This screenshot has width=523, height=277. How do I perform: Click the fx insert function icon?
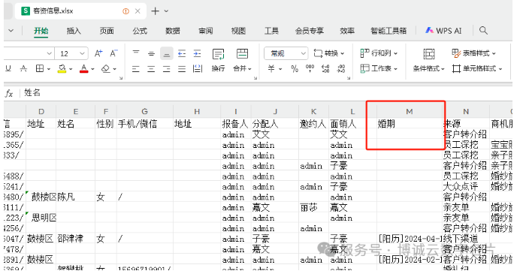[9, 94]
